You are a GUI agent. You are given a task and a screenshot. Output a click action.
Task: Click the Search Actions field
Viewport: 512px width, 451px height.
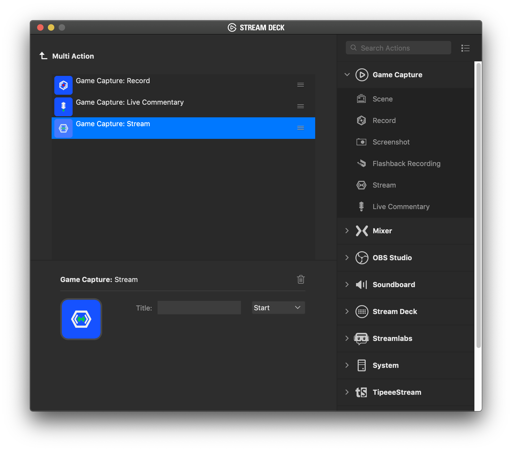pos(398,48)
